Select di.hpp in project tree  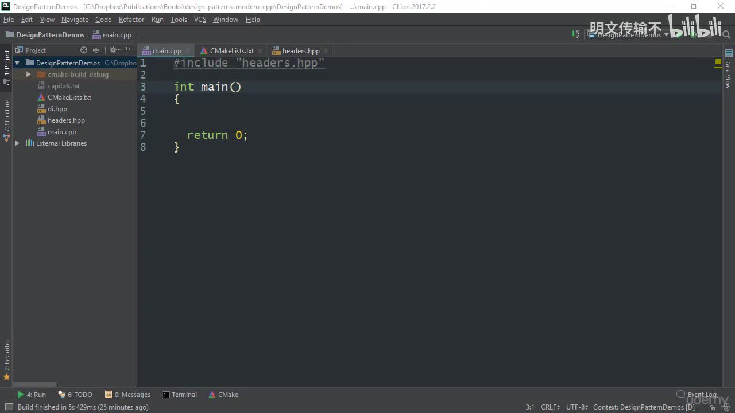57,109
